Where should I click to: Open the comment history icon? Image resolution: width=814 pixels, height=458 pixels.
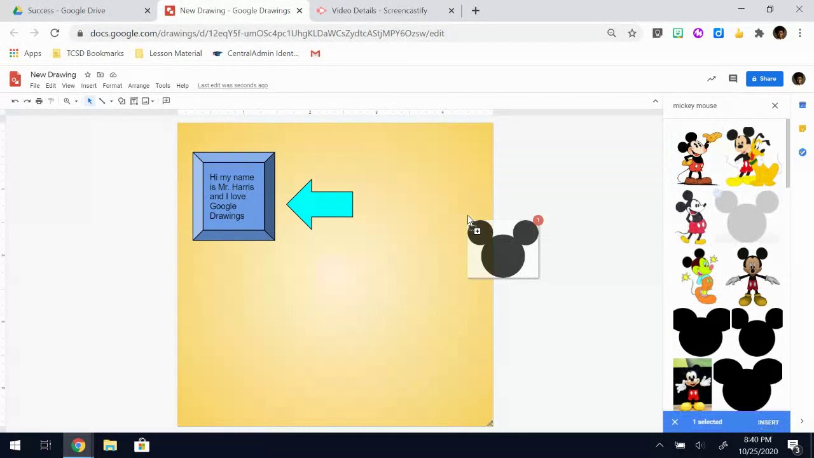tap(733, 79)
